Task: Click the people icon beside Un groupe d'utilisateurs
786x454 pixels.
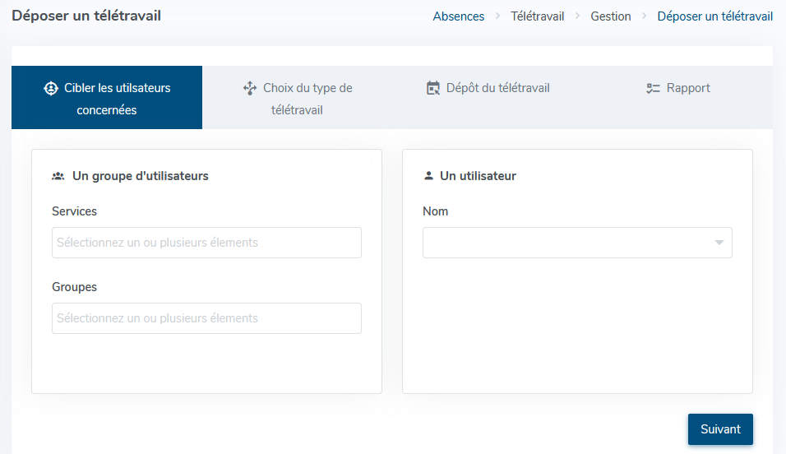Action: [58, 176]
